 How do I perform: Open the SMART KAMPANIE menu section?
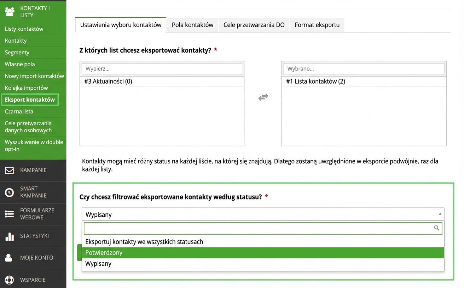33,192
